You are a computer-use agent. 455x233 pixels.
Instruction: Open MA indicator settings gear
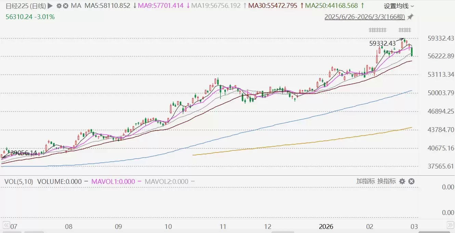[x=59, y=6]
